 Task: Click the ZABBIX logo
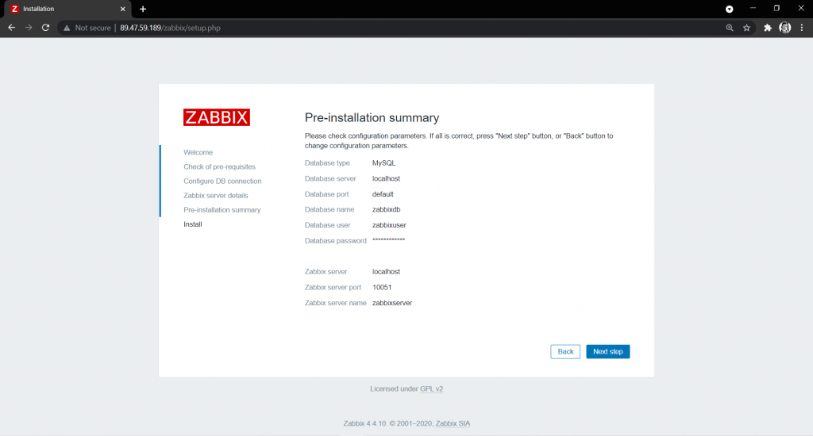point(217,117)
